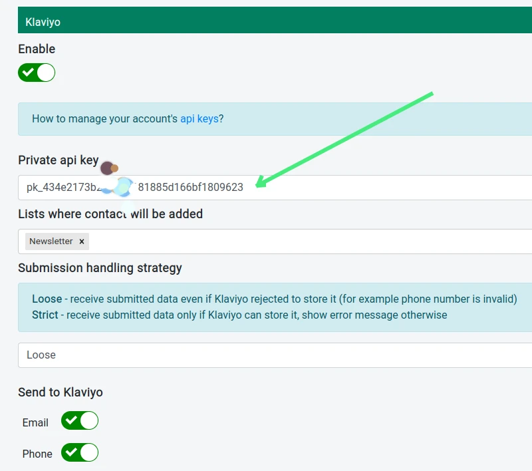Image resolution: width=532 pixels, height=471 pixels.
Task: Toggle the Email send switch
Action: point(80,421)
